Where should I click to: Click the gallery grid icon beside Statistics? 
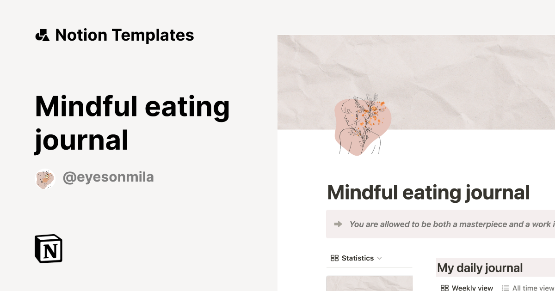coord(334,258)
